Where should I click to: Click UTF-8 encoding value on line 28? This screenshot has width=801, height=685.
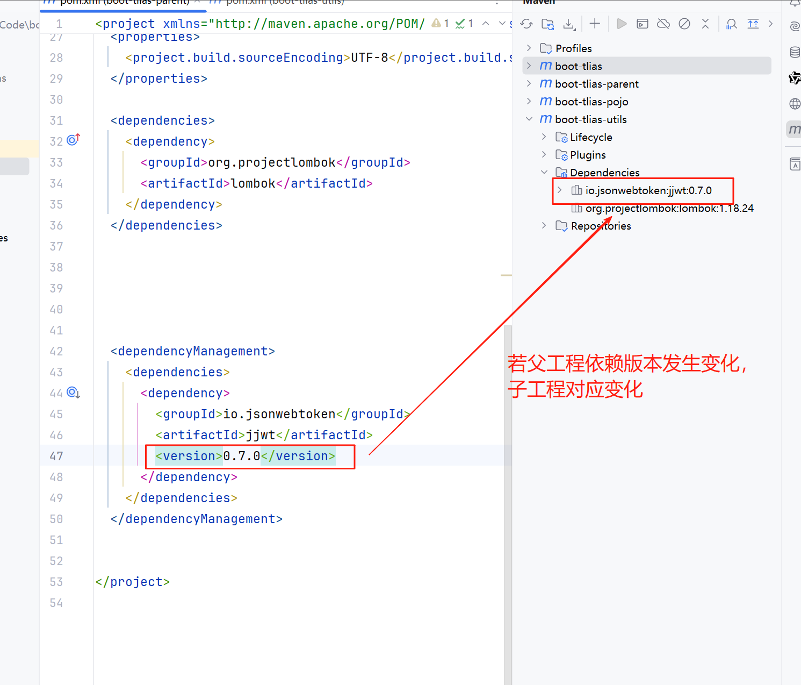click(x=370, y=58)
